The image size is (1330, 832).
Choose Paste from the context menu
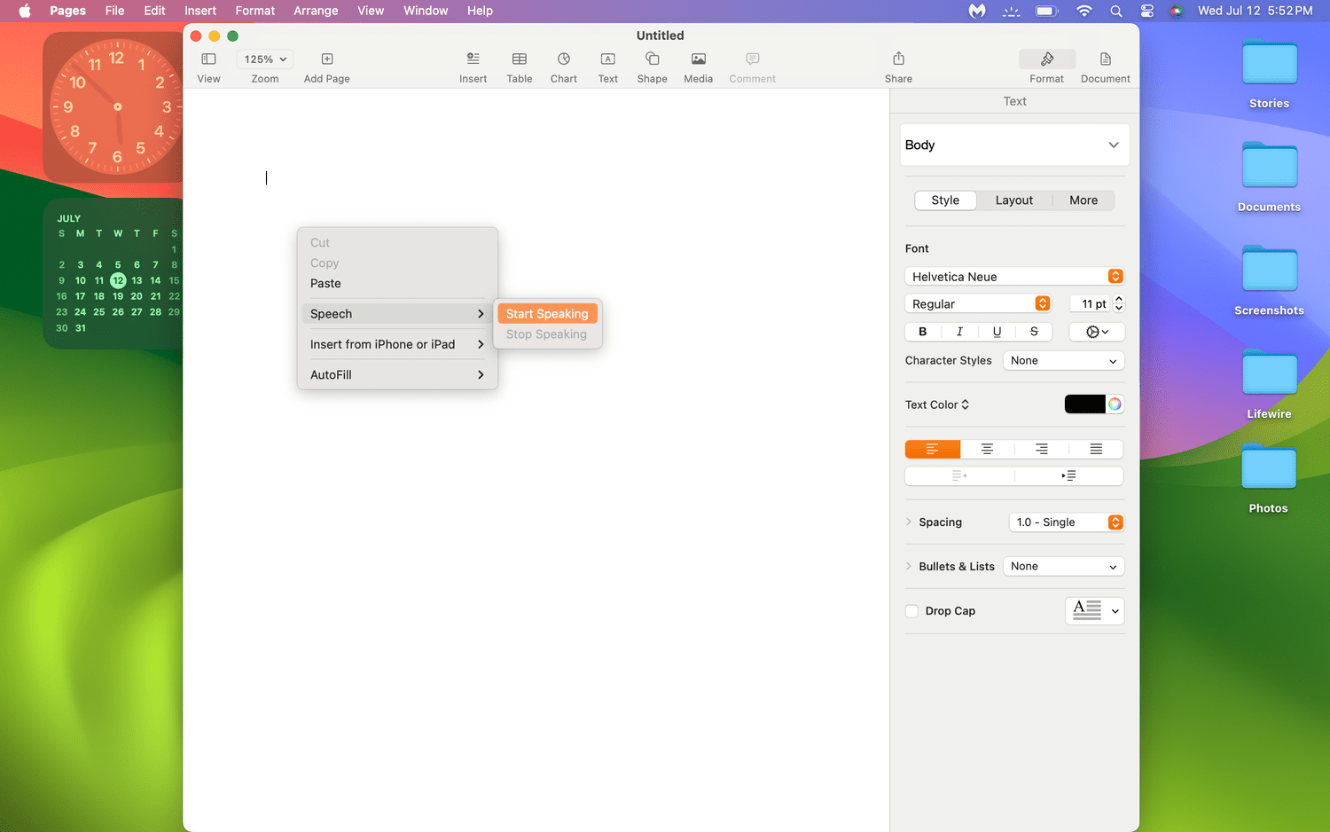(325, 283)
